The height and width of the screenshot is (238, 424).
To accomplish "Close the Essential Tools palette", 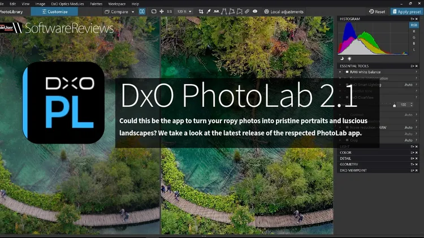I will point(417,66).
